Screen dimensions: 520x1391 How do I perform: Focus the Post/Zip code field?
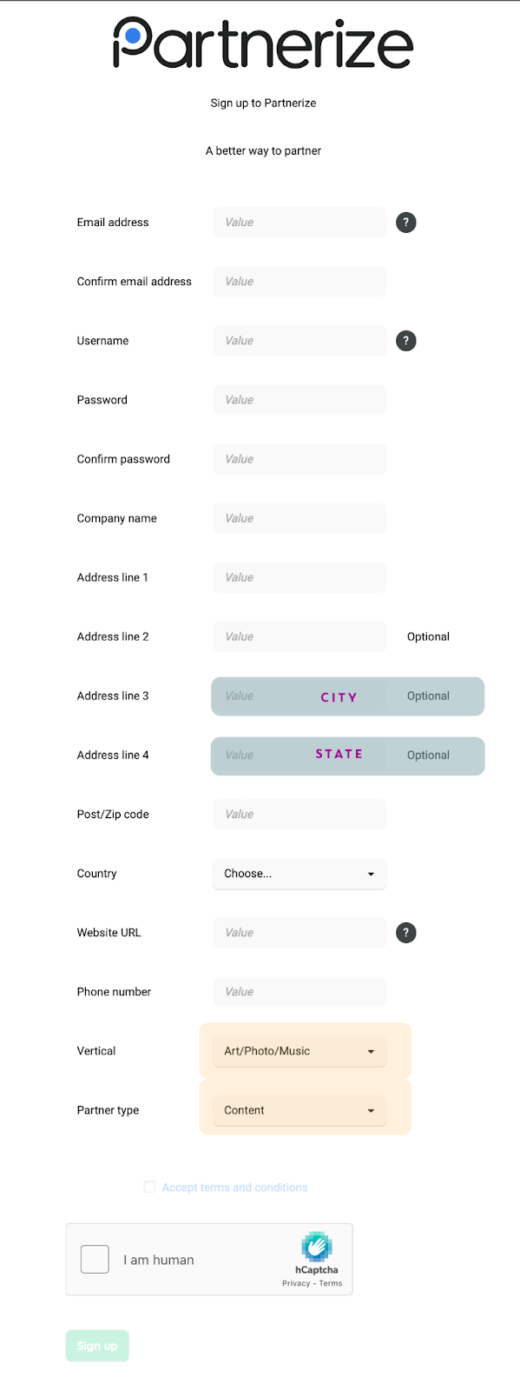tap(299, 815)
